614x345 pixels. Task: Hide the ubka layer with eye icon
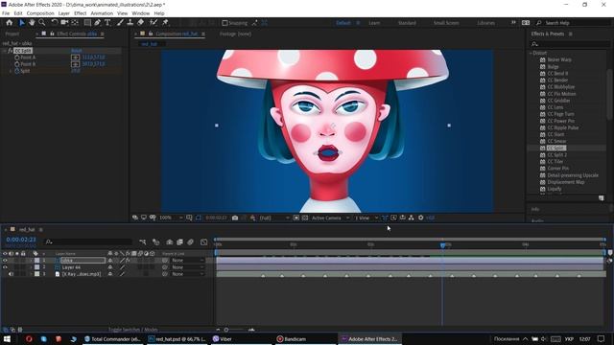pos(5,260)
